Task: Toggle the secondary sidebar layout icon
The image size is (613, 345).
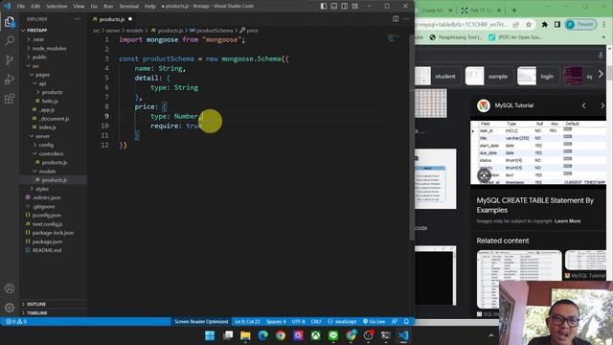Action: [345, 6]
